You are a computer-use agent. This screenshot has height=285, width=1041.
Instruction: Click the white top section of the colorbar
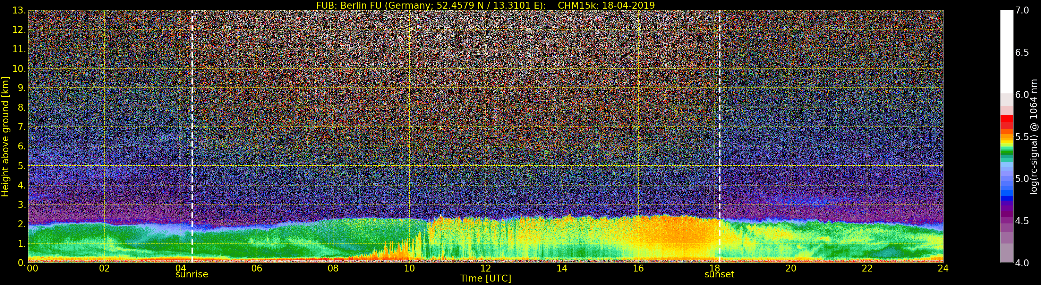[1007, 48]
